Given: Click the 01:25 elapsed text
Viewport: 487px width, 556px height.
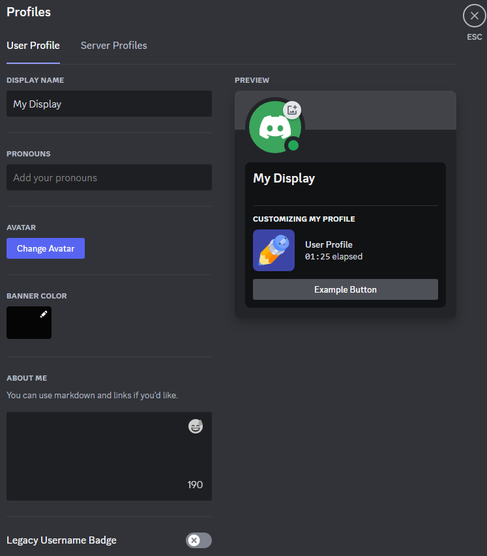Looking at the screenshot, I should click(x=333, y=256).
